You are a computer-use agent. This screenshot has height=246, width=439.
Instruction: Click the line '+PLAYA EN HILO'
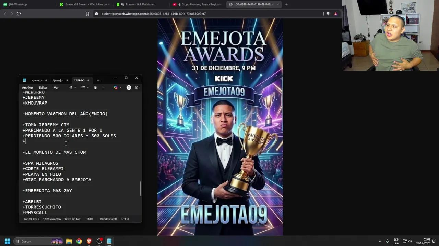42,174
